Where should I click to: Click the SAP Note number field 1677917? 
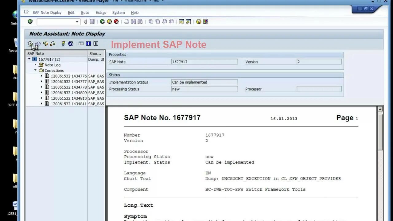pyautogui.click(x=204, y=62)
